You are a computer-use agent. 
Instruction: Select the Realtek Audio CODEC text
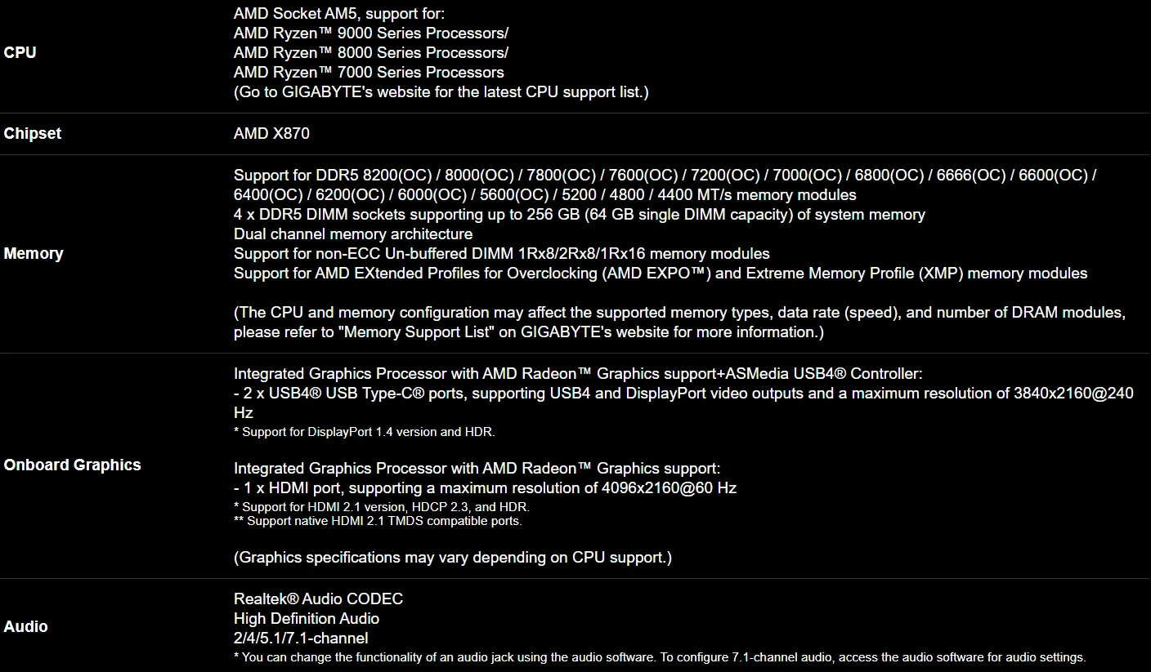318,599
